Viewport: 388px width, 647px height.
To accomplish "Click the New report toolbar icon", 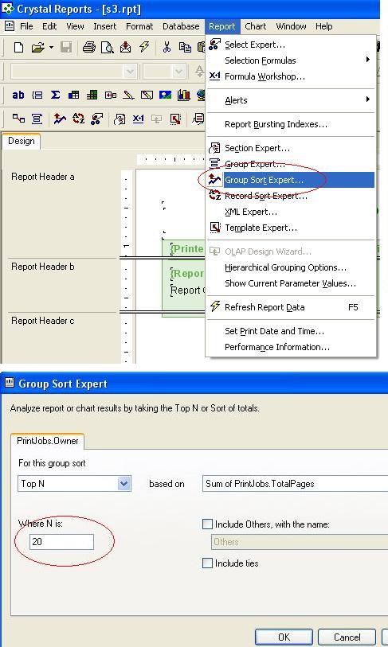I will 18,48.
